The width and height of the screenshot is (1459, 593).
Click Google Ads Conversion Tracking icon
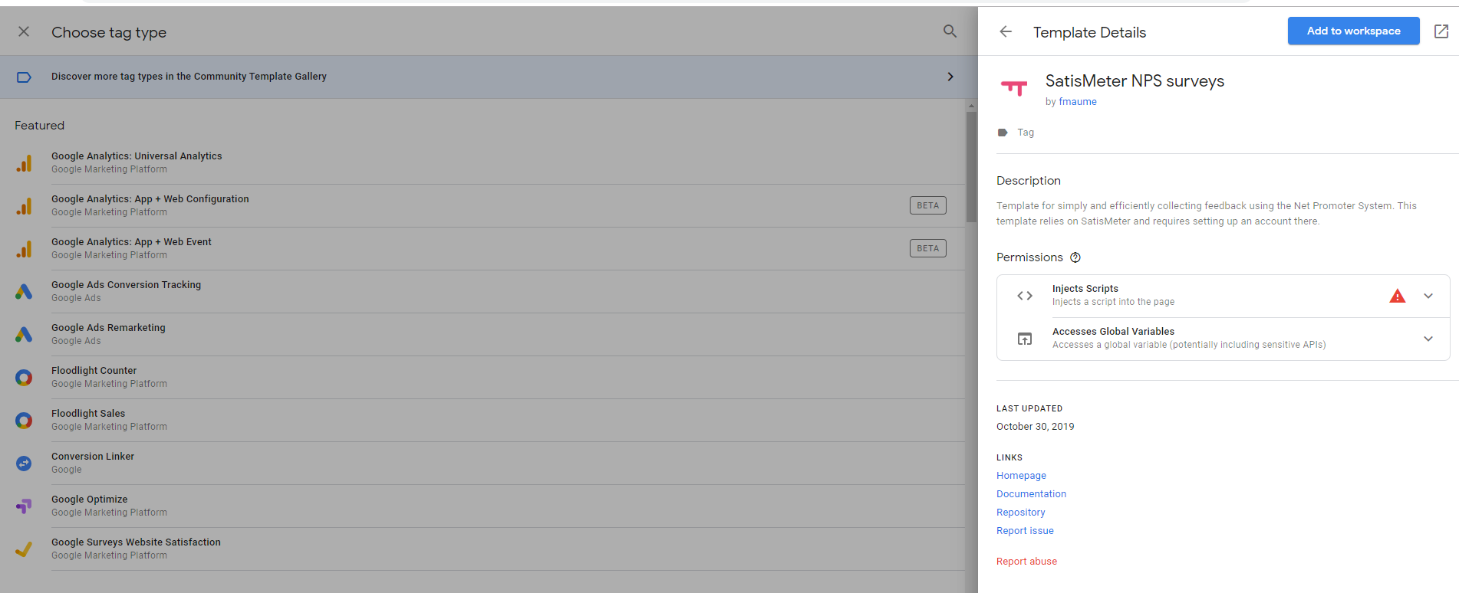[x=24, y=292]
